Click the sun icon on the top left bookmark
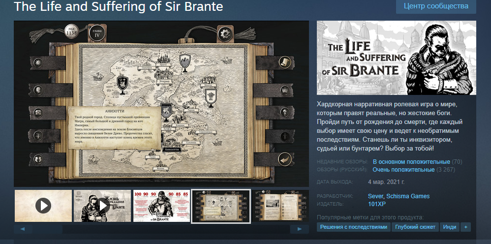The height and width of the screenshot is (244, 491). click(x=38, y=62)
